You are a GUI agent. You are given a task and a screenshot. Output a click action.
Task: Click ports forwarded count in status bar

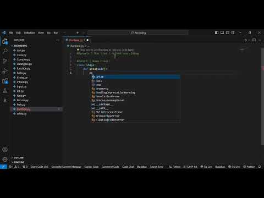point(25,167)
